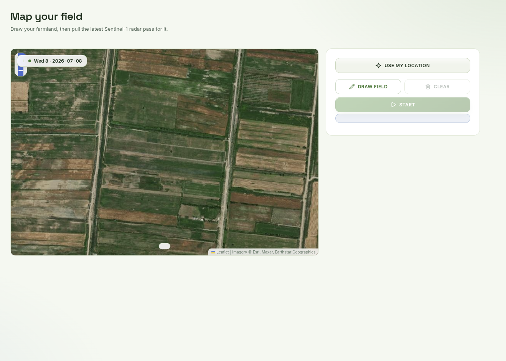The height and width of the screenshot is (361, 506).
Task: Click the play triangle icon on Start
Action: pyautogui.click(x=393, y=105)
